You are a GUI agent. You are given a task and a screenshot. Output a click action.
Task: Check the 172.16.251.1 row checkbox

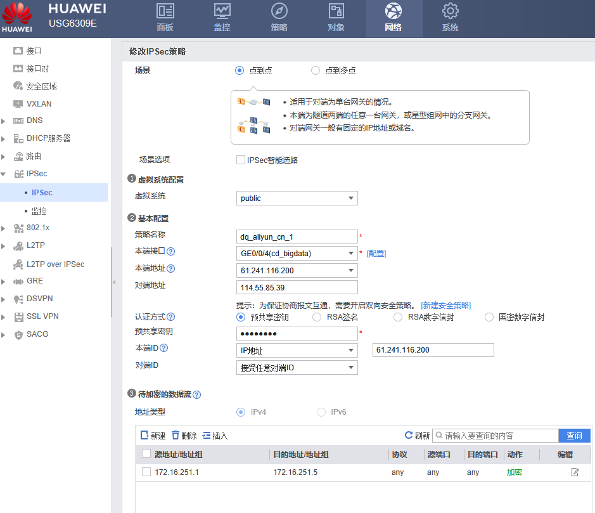coord(146,472)
